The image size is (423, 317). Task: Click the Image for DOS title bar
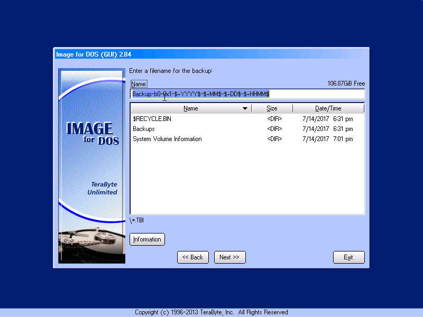[212, 53]
